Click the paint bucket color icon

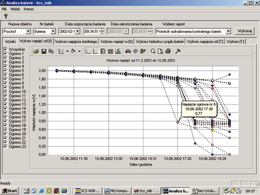[73, 52]
